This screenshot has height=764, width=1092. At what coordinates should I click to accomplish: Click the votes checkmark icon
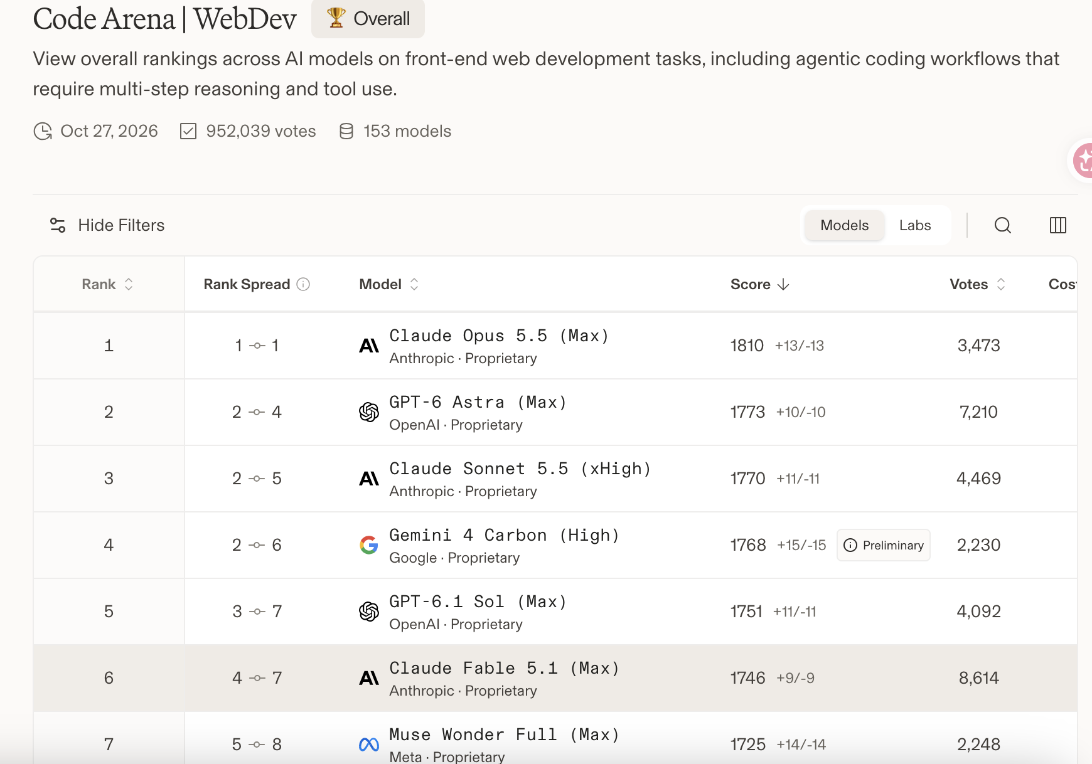[188, 131]
